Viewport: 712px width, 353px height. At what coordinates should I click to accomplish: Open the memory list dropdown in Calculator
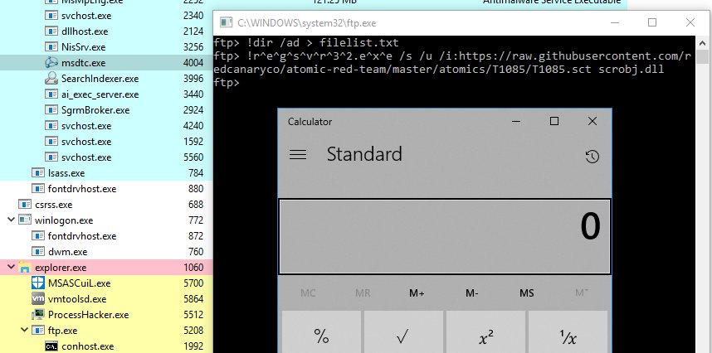click(582, 293)
